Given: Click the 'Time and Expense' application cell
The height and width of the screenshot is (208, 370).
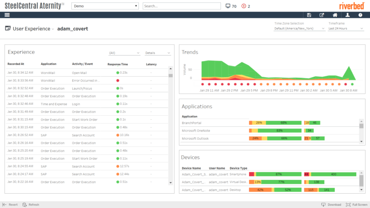Looking at the screenshot, I should click(54, 104).
